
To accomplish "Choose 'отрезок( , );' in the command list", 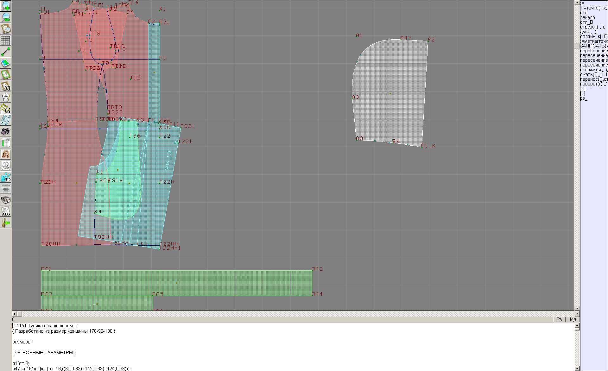I will tap(592, 27).
